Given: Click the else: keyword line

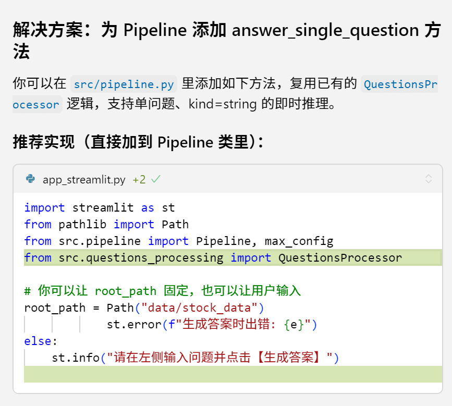Looking at the screenshot, I should pyautogui.click(x=41, y=341).
